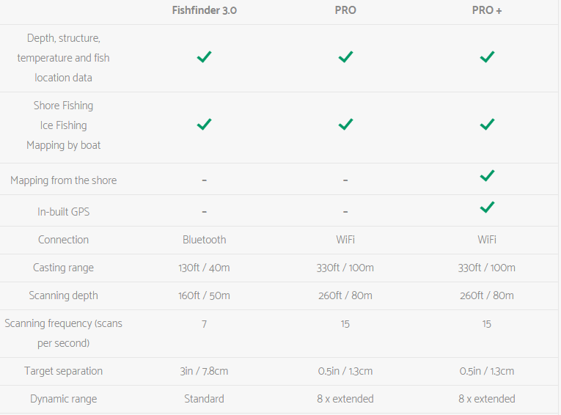The width and height of the screenshot is (561, 415).
Task: Select the Fishfinder 3.0 column header
Action: coord(205,11)
